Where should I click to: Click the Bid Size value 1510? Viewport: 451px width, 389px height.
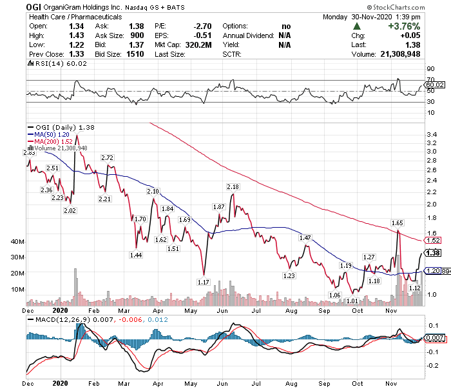tap(135, 54)
